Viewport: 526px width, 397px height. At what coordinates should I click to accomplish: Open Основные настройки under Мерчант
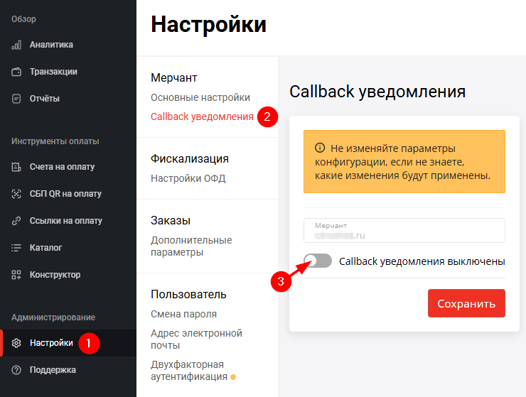click(200, 97)
